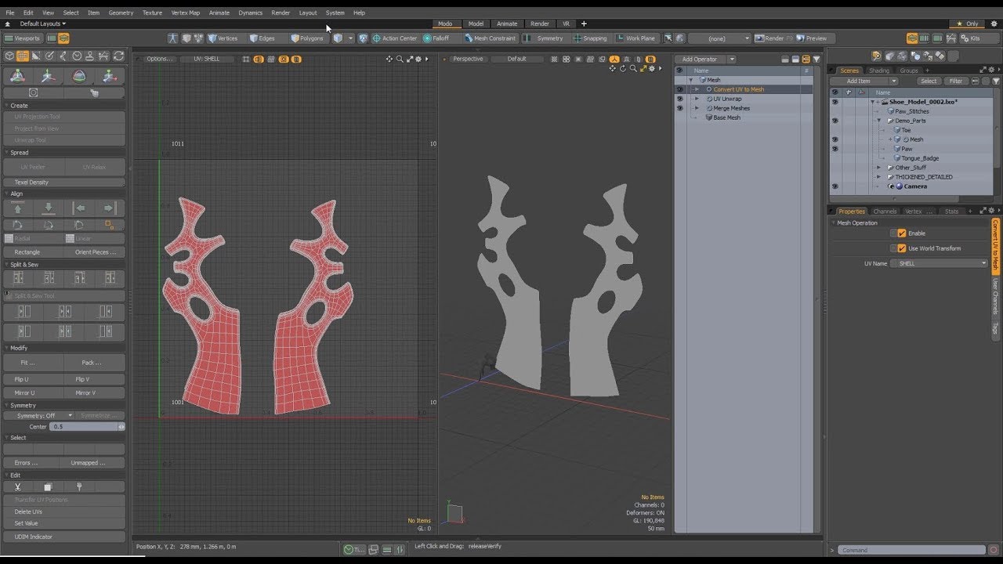1003x564 pixels.
Task: Click the Align UVs left arrow icon
Action: (79, 208)
